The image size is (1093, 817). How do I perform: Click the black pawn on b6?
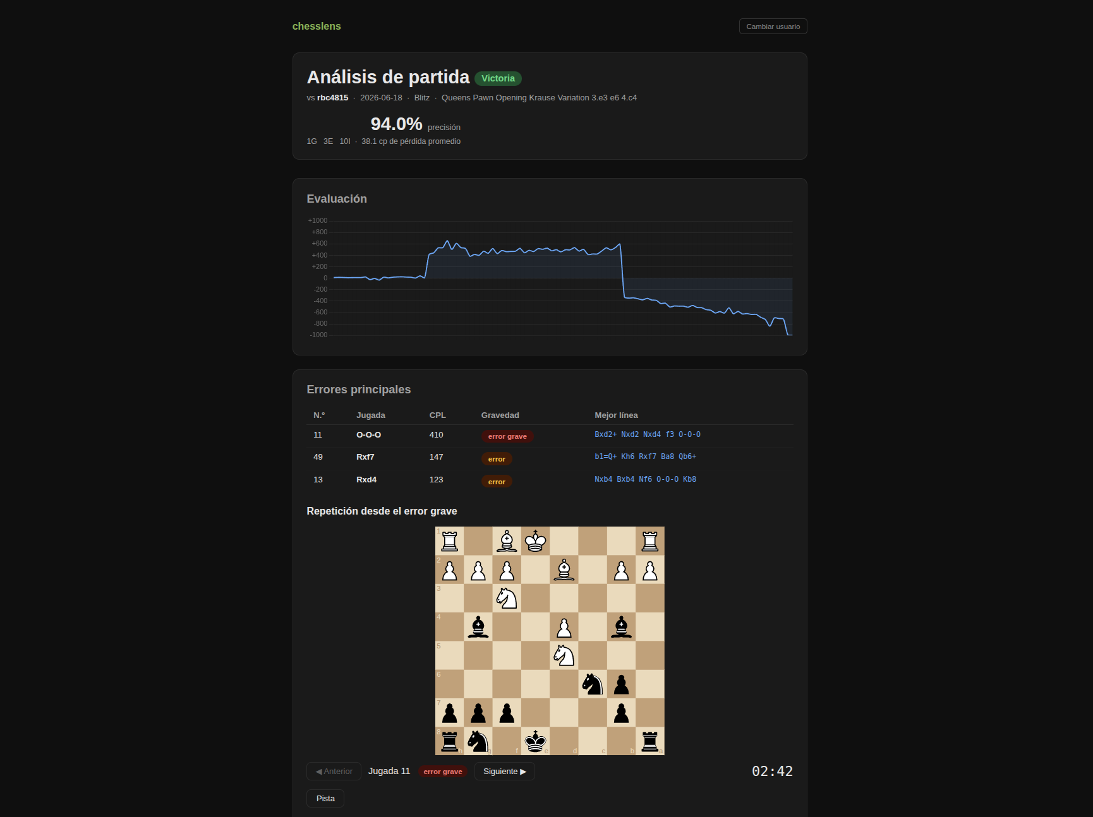(621, 684)
